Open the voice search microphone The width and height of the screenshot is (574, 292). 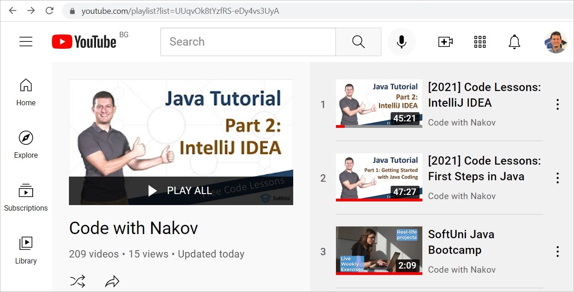pyautogui.click(x=401, y=41)
